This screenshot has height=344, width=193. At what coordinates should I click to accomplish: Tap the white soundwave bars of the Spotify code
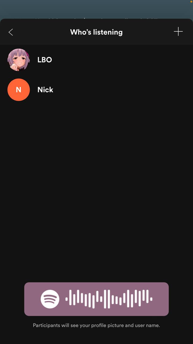coord(109,299)
